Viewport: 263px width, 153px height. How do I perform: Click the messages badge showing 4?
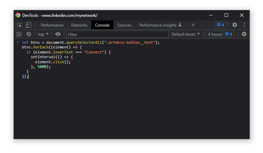point(220,25)
